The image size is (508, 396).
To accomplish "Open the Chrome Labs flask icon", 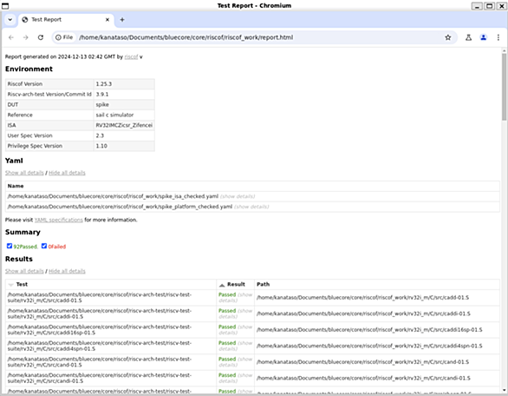I will coord(468,37).
